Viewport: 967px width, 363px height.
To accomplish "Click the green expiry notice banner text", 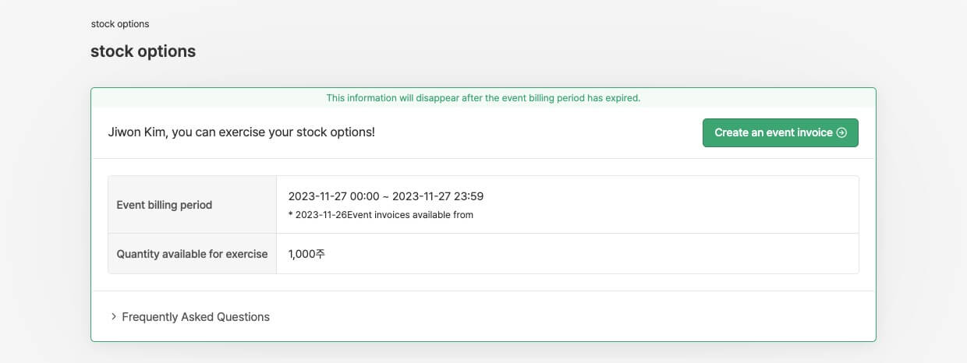I will [483, 98].
